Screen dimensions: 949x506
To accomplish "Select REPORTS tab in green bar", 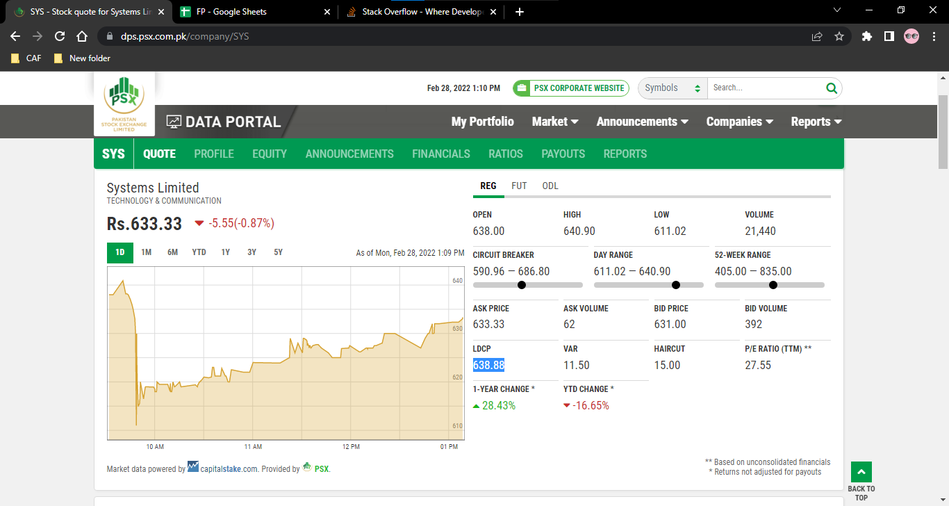I will 625,154.
